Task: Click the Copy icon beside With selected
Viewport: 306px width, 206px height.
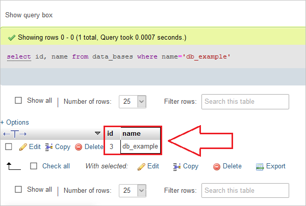Action: [177, 166]
